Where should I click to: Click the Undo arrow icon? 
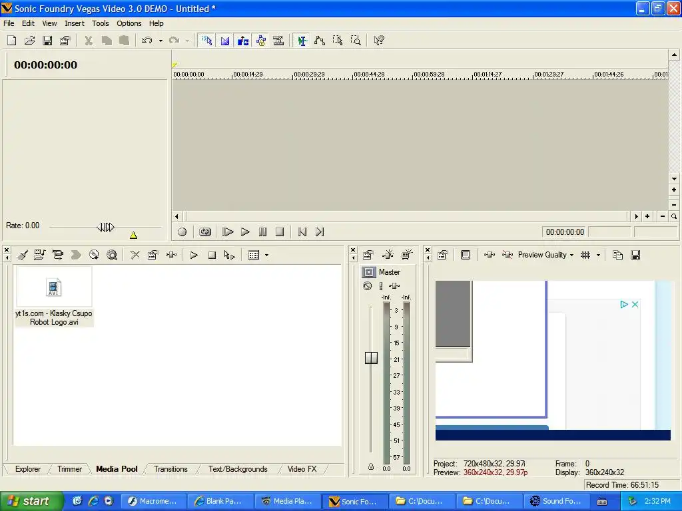[147, 41]
